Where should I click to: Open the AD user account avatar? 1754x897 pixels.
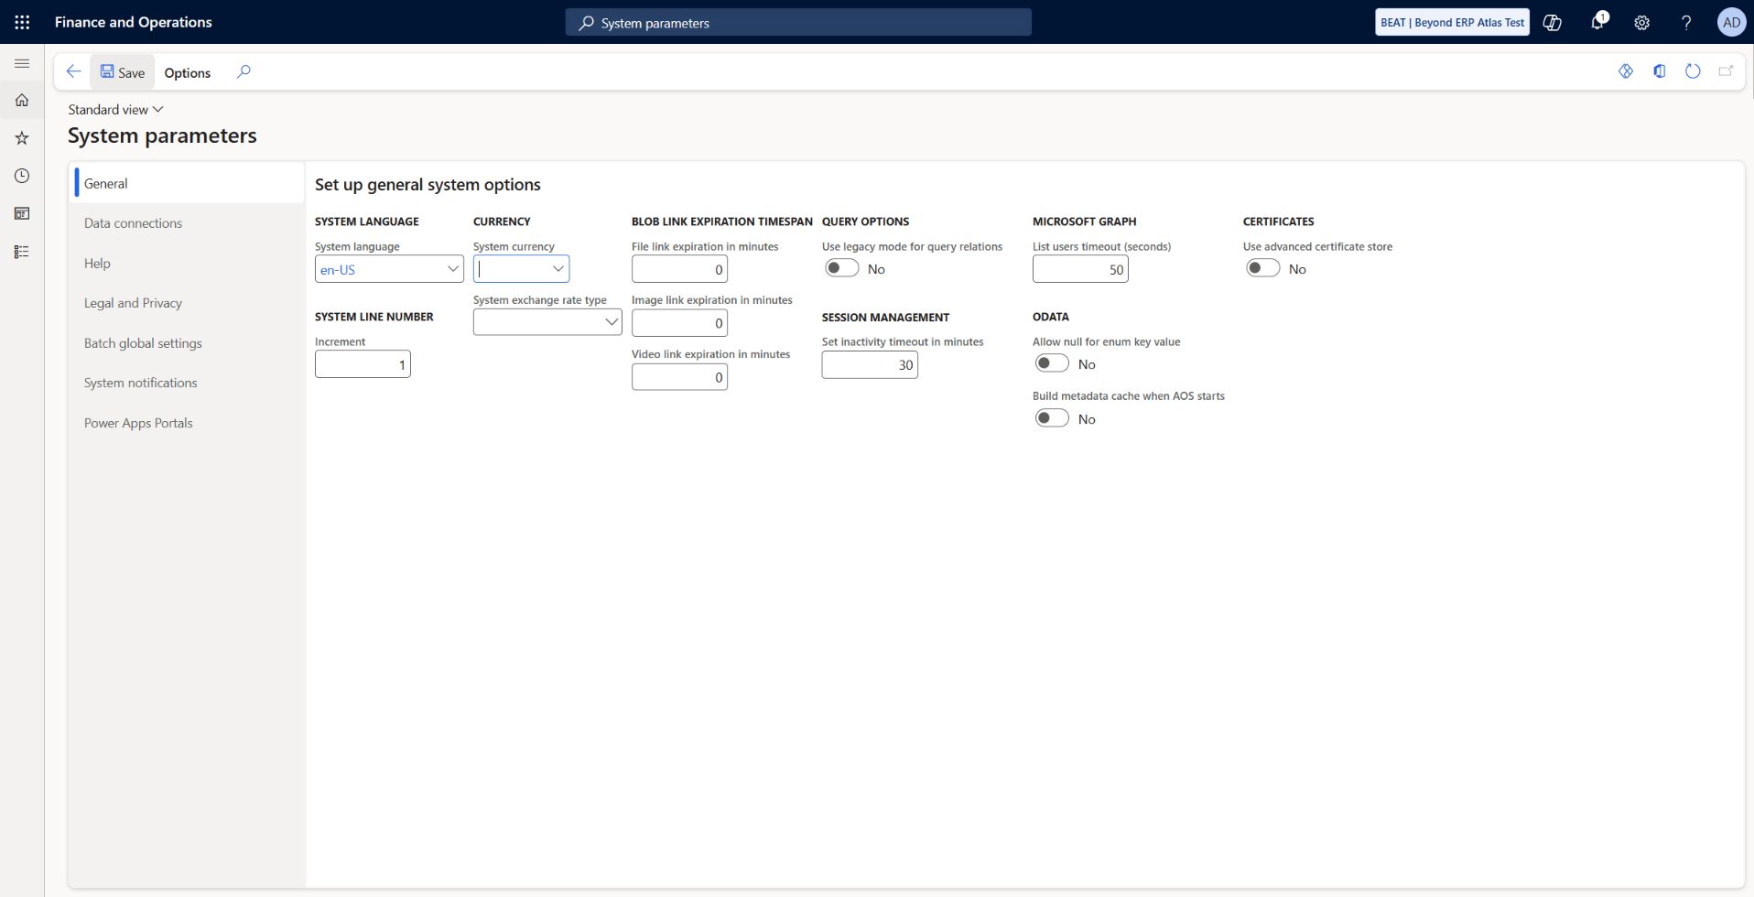pos(1731,22)
